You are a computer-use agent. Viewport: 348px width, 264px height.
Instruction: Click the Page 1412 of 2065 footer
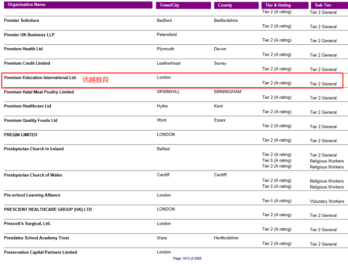click(187, 259)
